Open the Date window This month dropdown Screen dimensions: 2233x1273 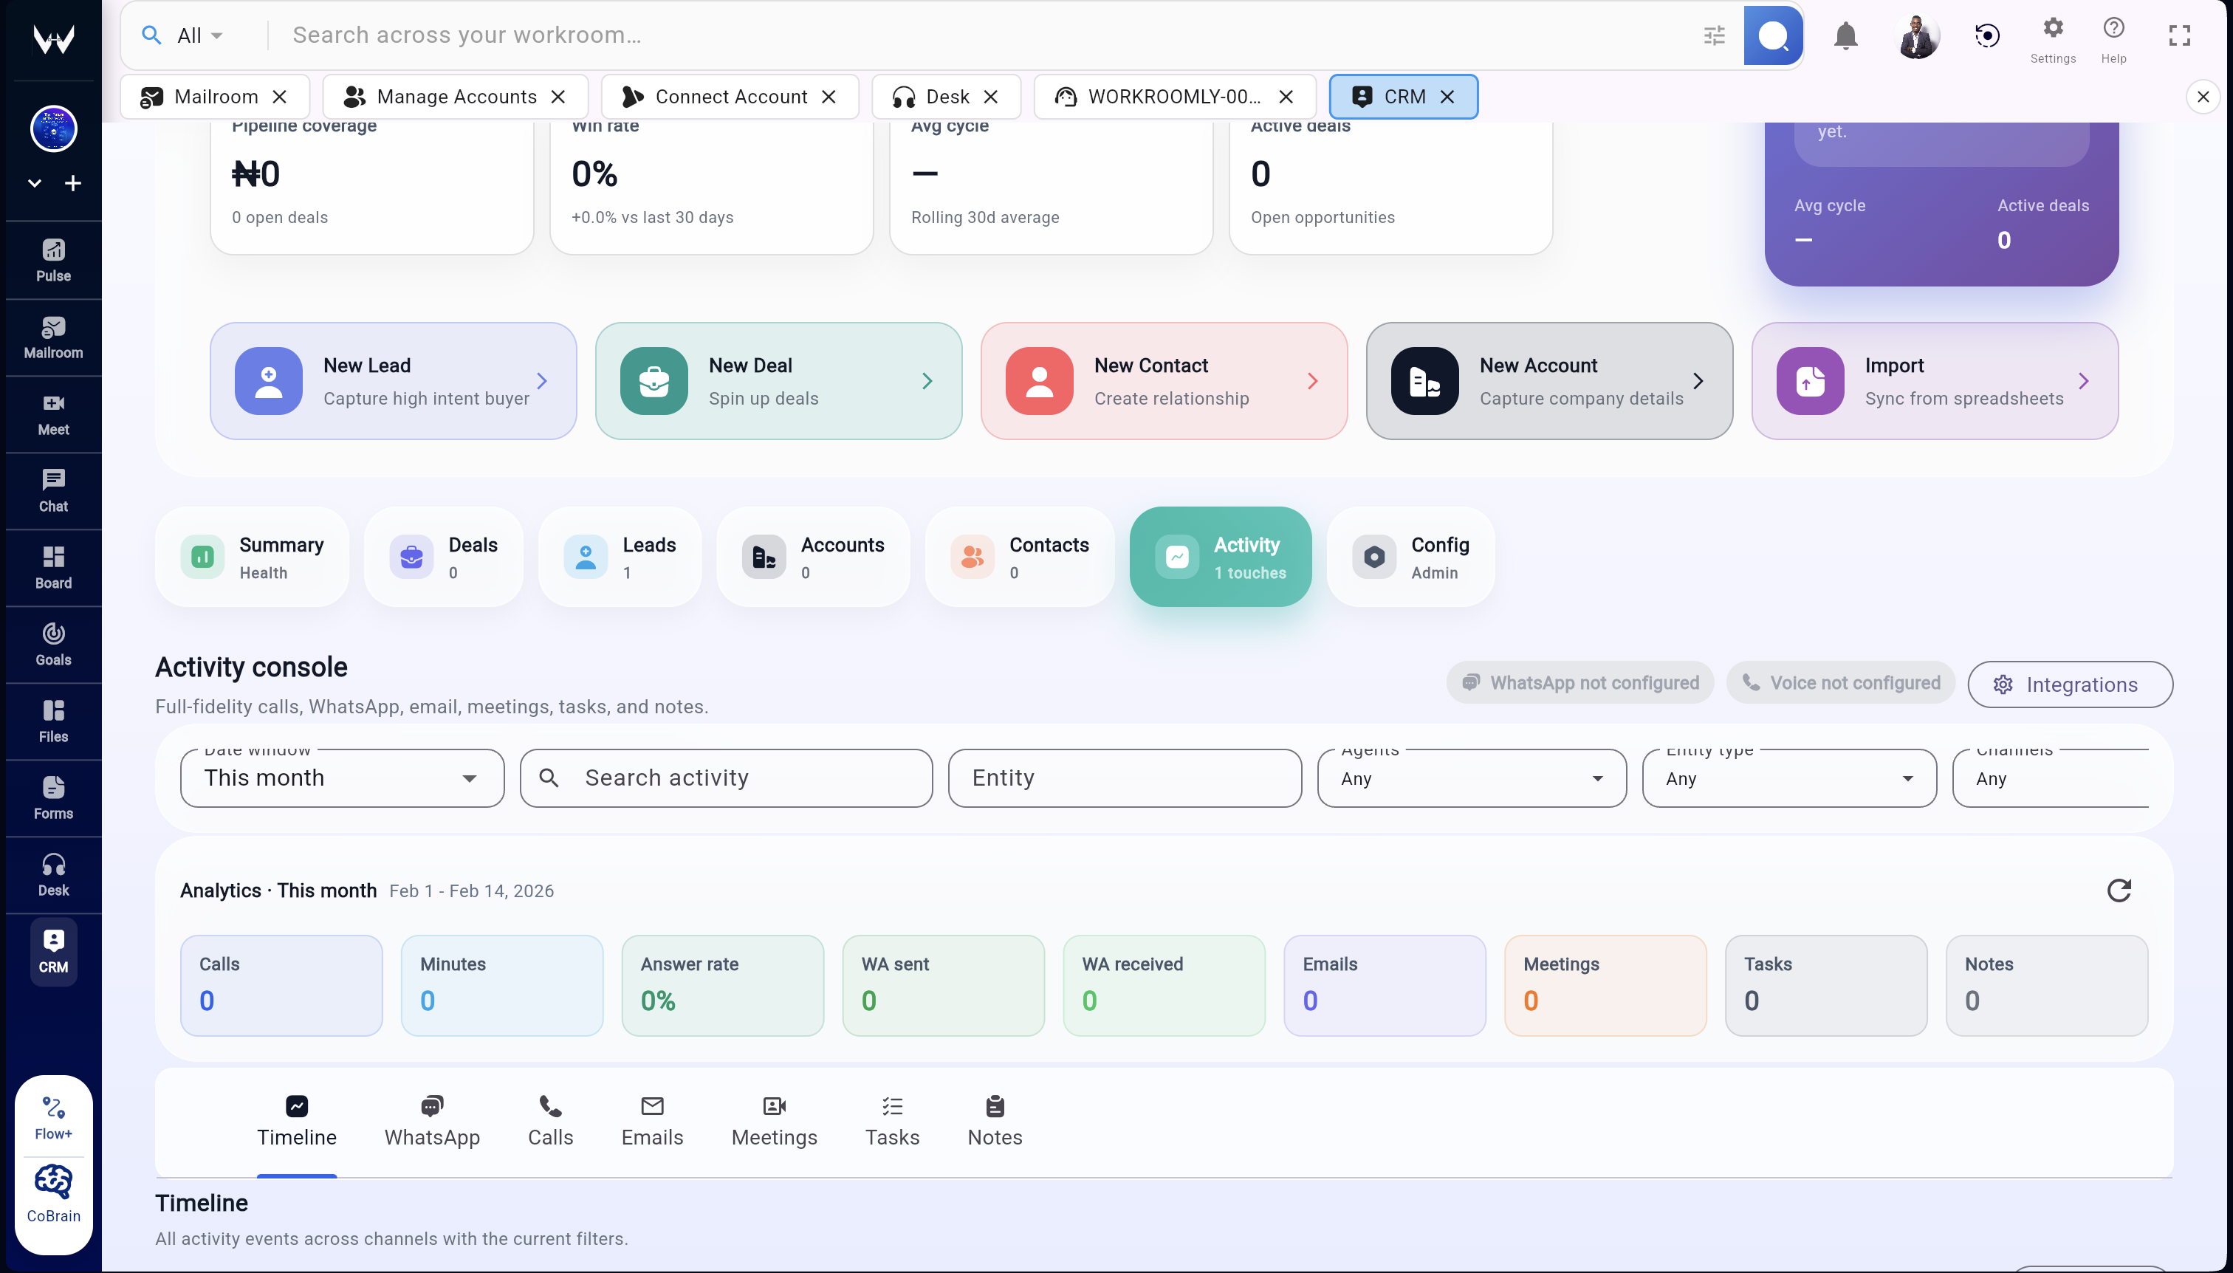341,778
